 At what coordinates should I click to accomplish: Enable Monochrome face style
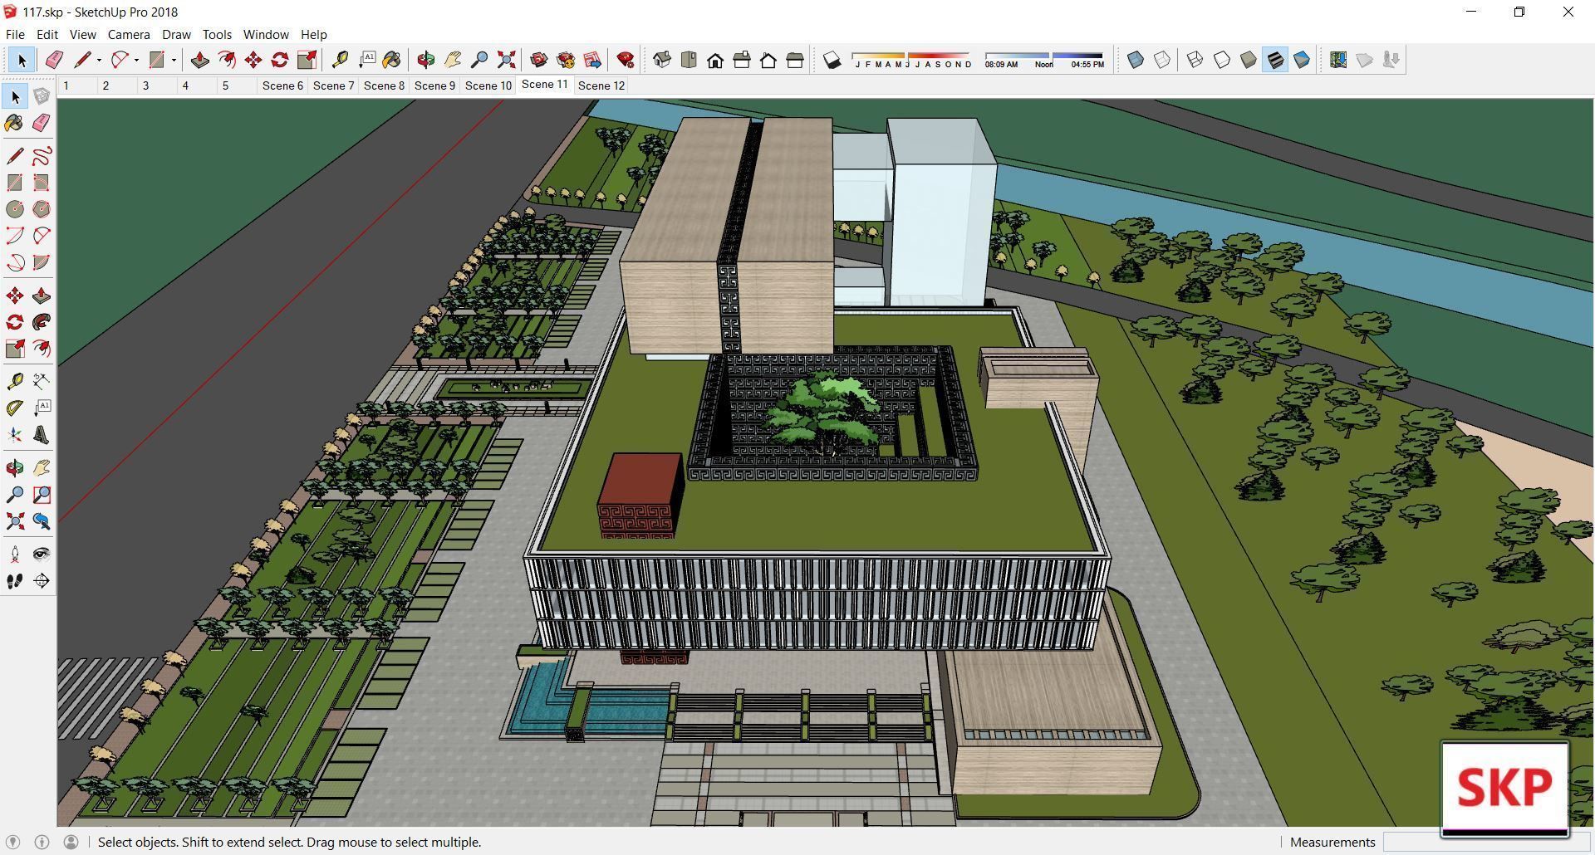[x=1302, y=60]
